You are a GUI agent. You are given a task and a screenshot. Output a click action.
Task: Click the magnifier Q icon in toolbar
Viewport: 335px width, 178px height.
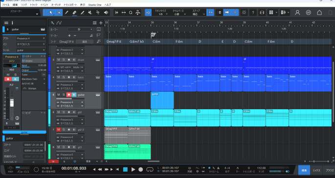coord(131,13)
